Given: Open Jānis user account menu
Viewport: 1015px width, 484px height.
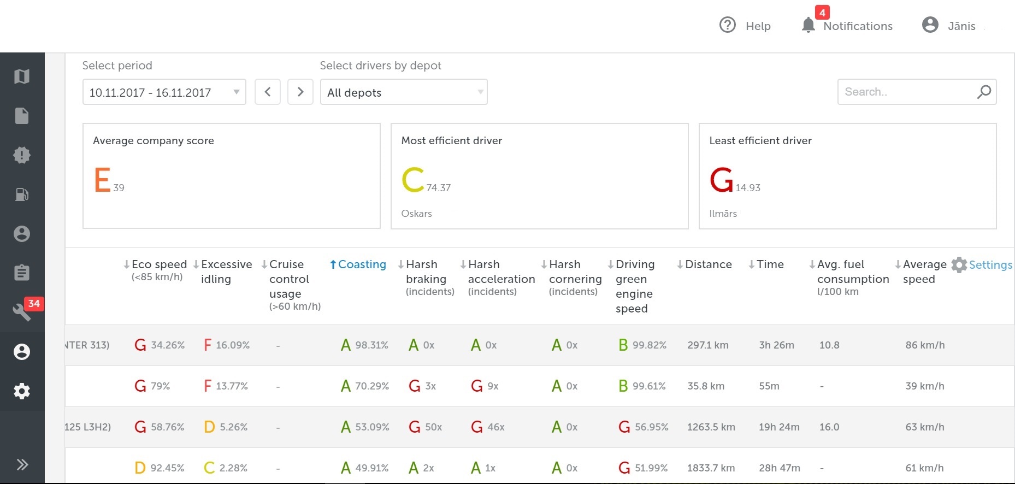Looking at the screenshot, I should (x=949, y=25).
